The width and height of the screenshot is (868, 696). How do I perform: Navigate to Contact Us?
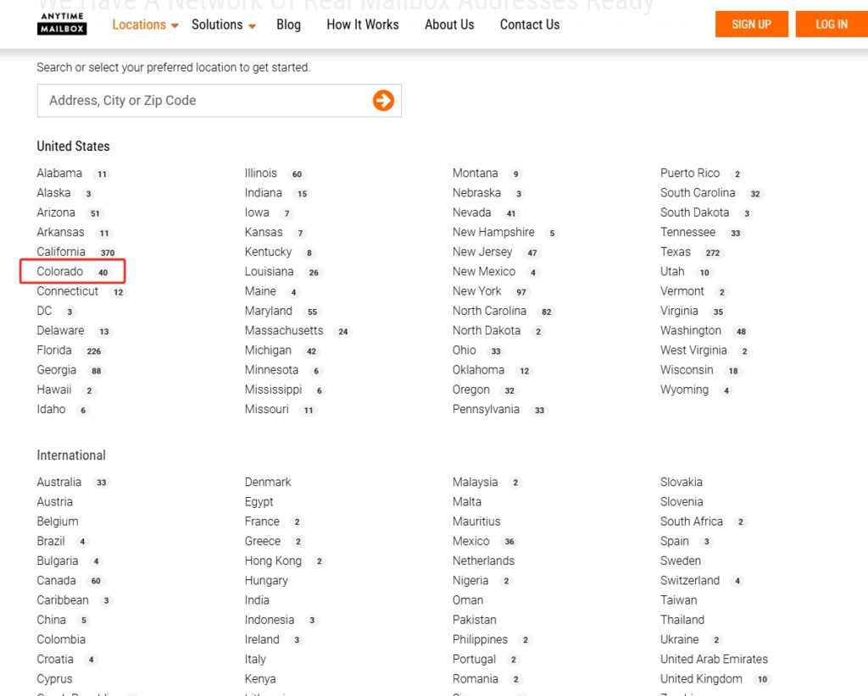(529, 25)
